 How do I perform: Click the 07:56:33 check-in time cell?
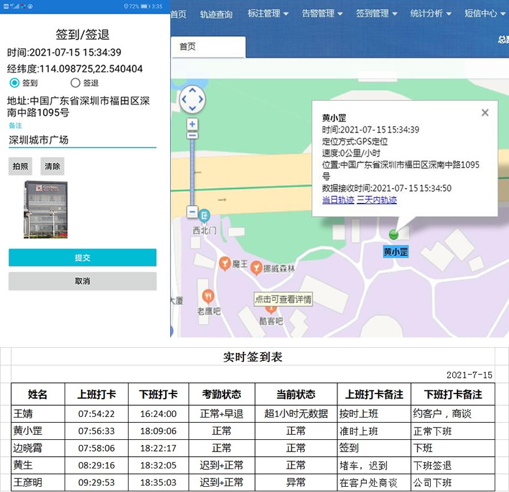(97, 431)
